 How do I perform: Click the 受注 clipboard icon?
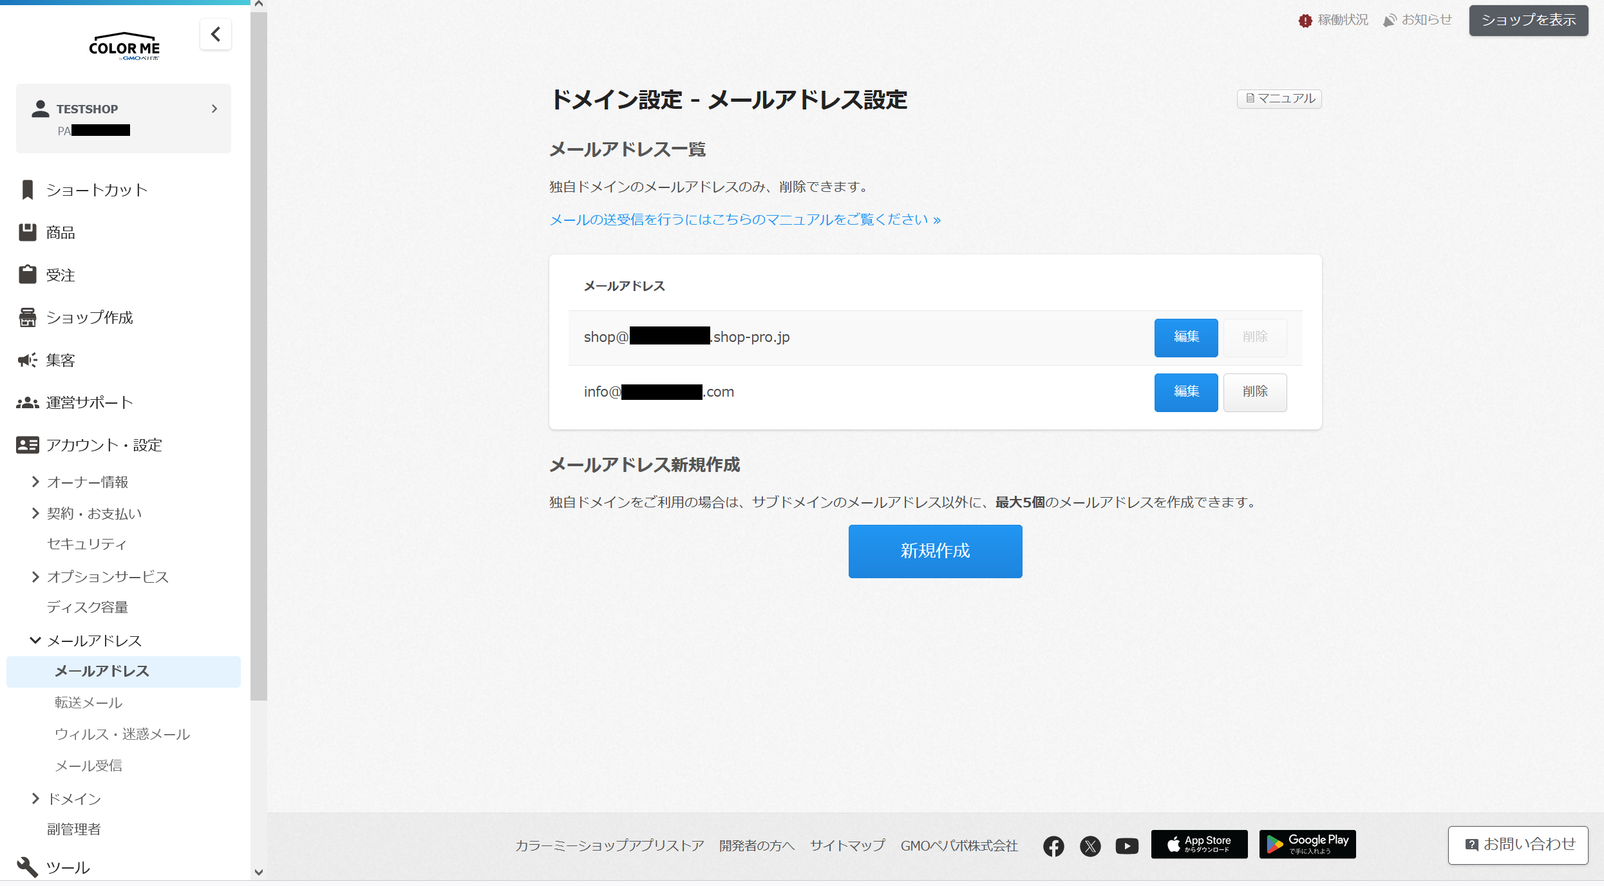pyautogui.click(x=27, y=275)
